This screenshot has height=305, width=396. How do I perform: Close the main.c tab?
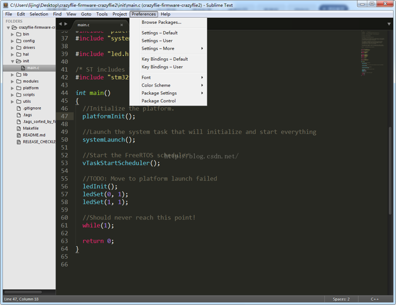pyautogui.click(x=122, y=25)
